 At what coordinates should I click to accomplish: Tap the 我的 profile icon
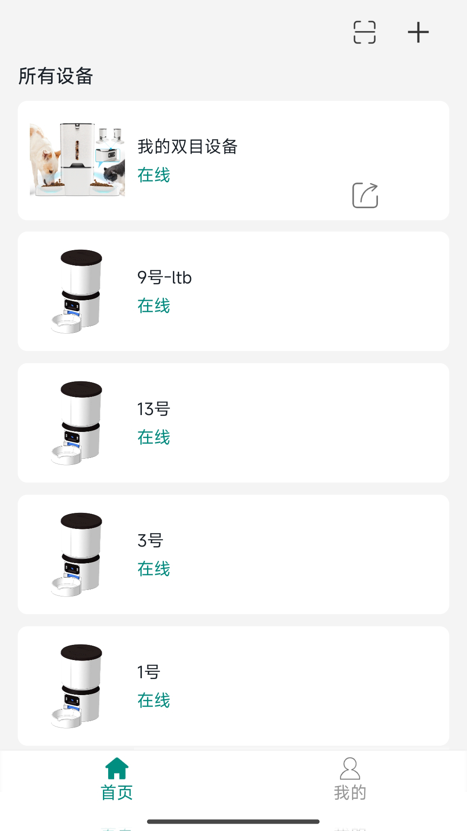(350, 768)
